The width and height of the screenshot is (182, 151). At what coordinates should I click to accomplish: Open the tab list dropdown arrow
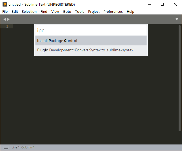pyautogui.click(x=177, y=19)
